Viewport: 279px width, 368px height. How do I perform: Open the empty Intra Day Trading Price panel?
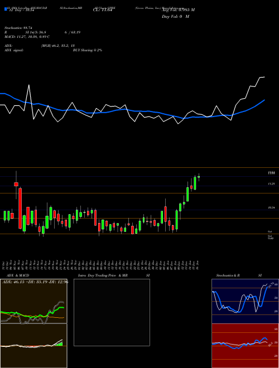coord(112,312)
